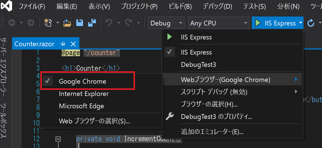Open the IIS Express launch dropdown arrow
This screenshot has width=322, height=148.
[x=301, y=23]
